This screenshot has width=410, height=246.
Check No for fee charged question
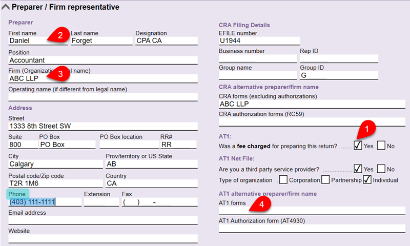point(381,146)
